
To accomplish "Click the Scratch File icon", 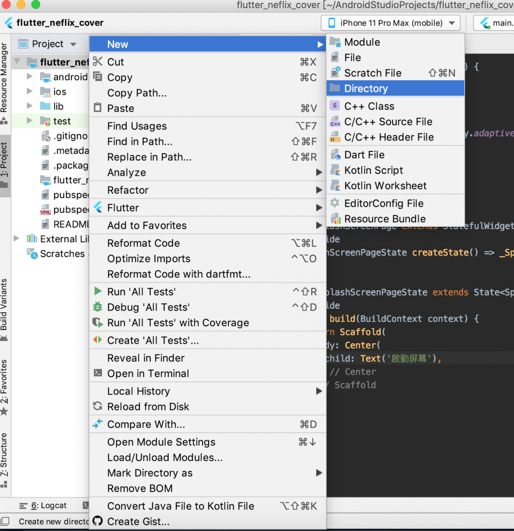I will [335, 72].
